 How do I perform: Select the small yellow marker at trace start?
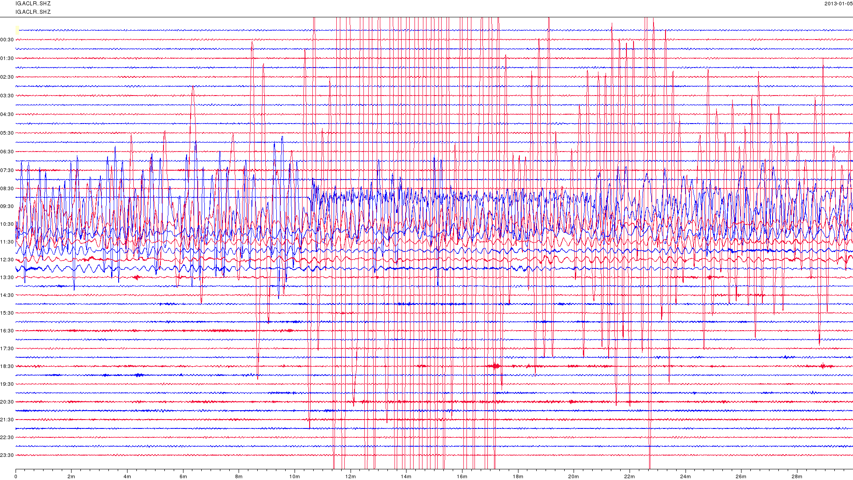(17, 30)
